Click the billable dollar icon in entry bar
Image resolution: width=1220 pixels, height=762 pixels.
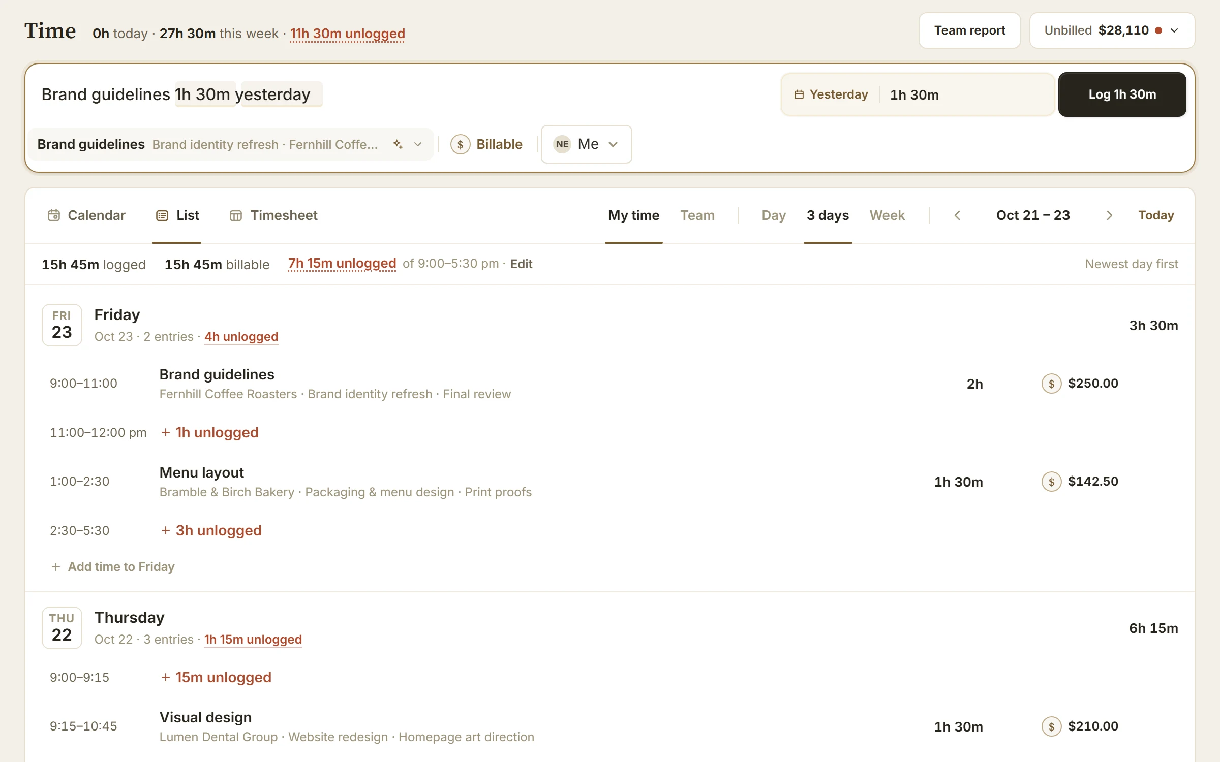click(x=460, y=144)
